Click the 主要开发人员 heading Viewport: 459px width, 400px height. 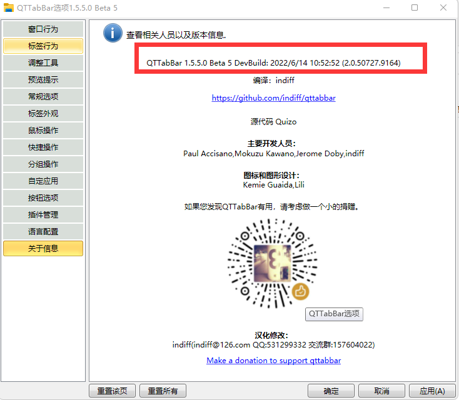271,144
